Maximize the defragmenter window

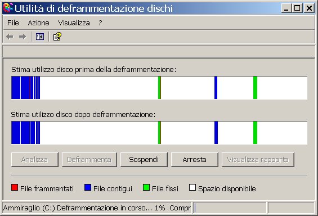point(297,8)
